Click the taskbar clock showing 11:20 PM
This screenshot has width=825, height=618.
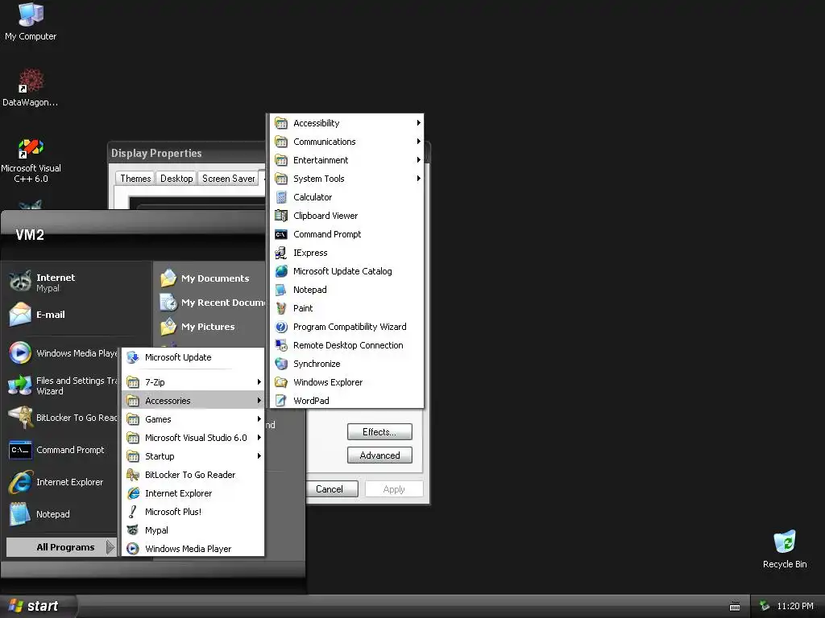[x=794, y=606]
